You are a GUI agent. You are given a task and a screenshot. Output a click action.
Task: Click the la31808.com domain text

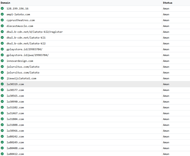click(15, 125)
